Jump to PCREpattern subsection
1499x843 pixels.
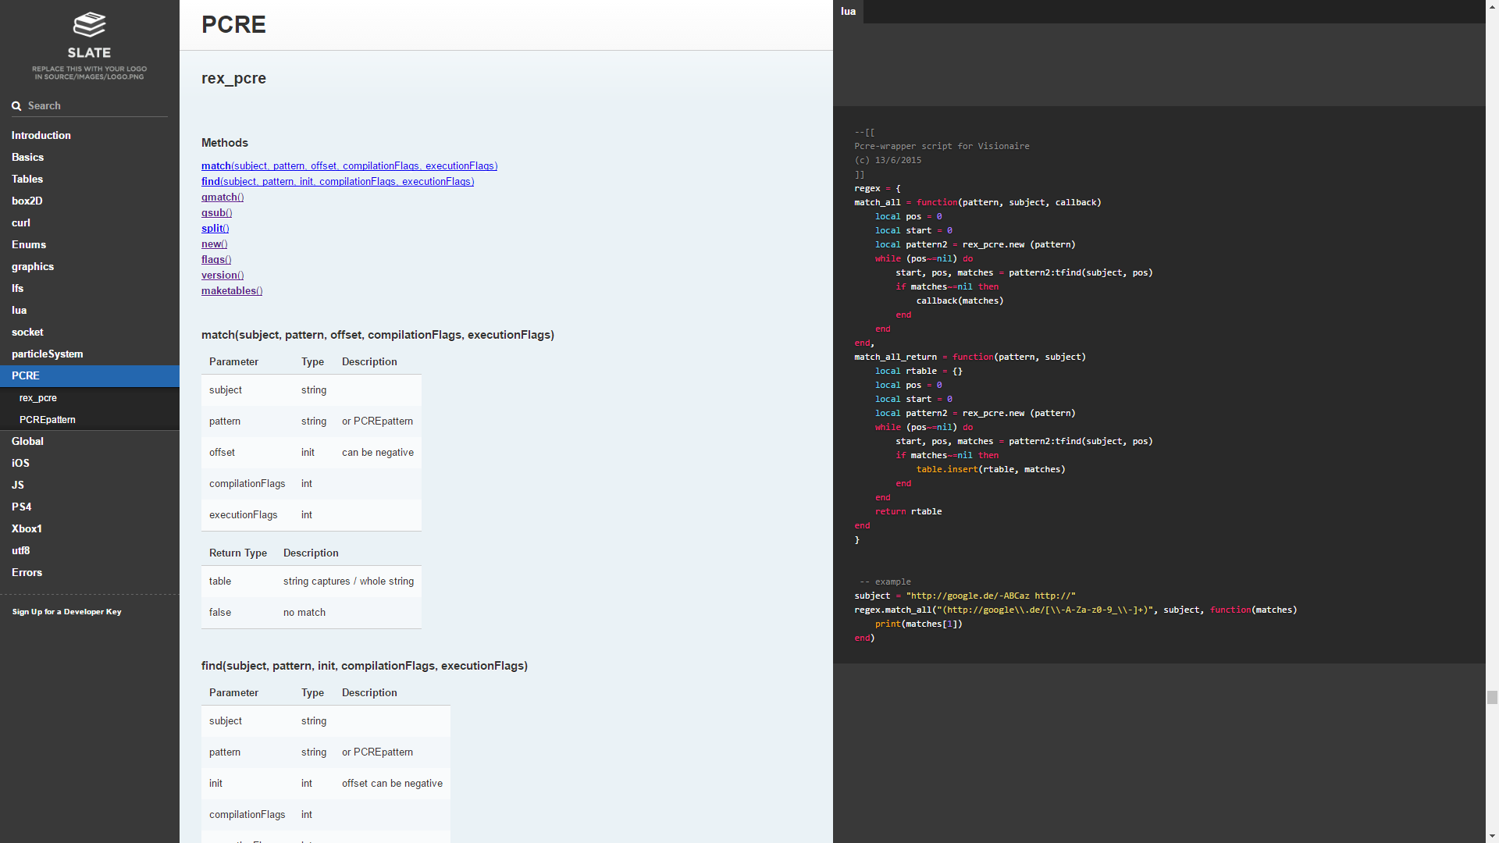coord(90,419)
